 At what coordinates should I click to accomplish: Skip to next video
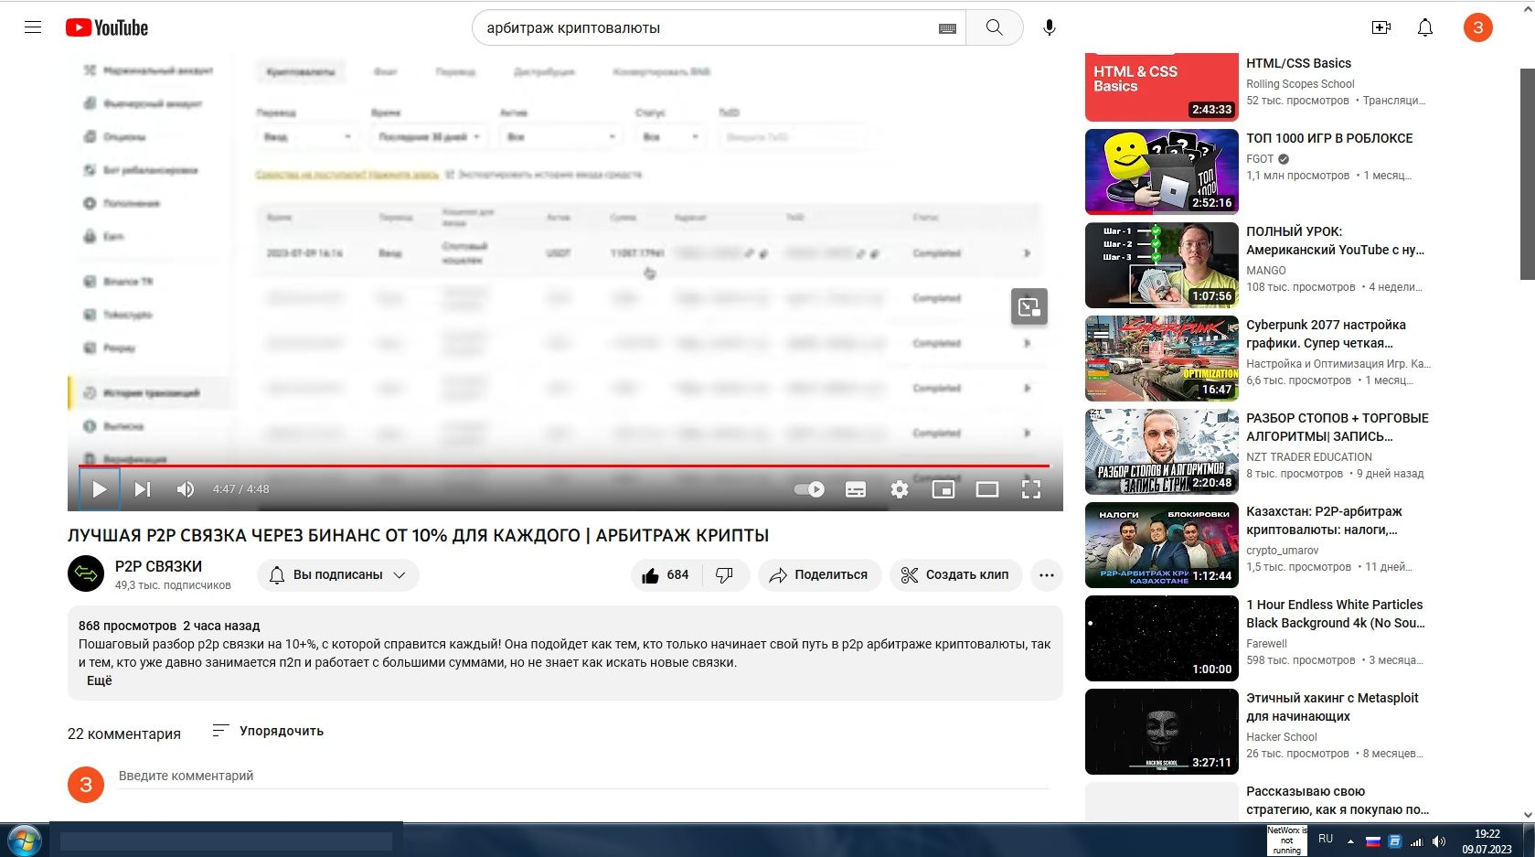click(x=143, y=489)
